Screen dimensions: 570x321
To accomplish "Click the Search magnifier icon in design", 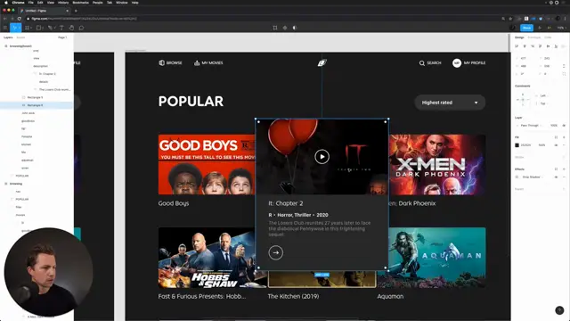I will 421,63.
